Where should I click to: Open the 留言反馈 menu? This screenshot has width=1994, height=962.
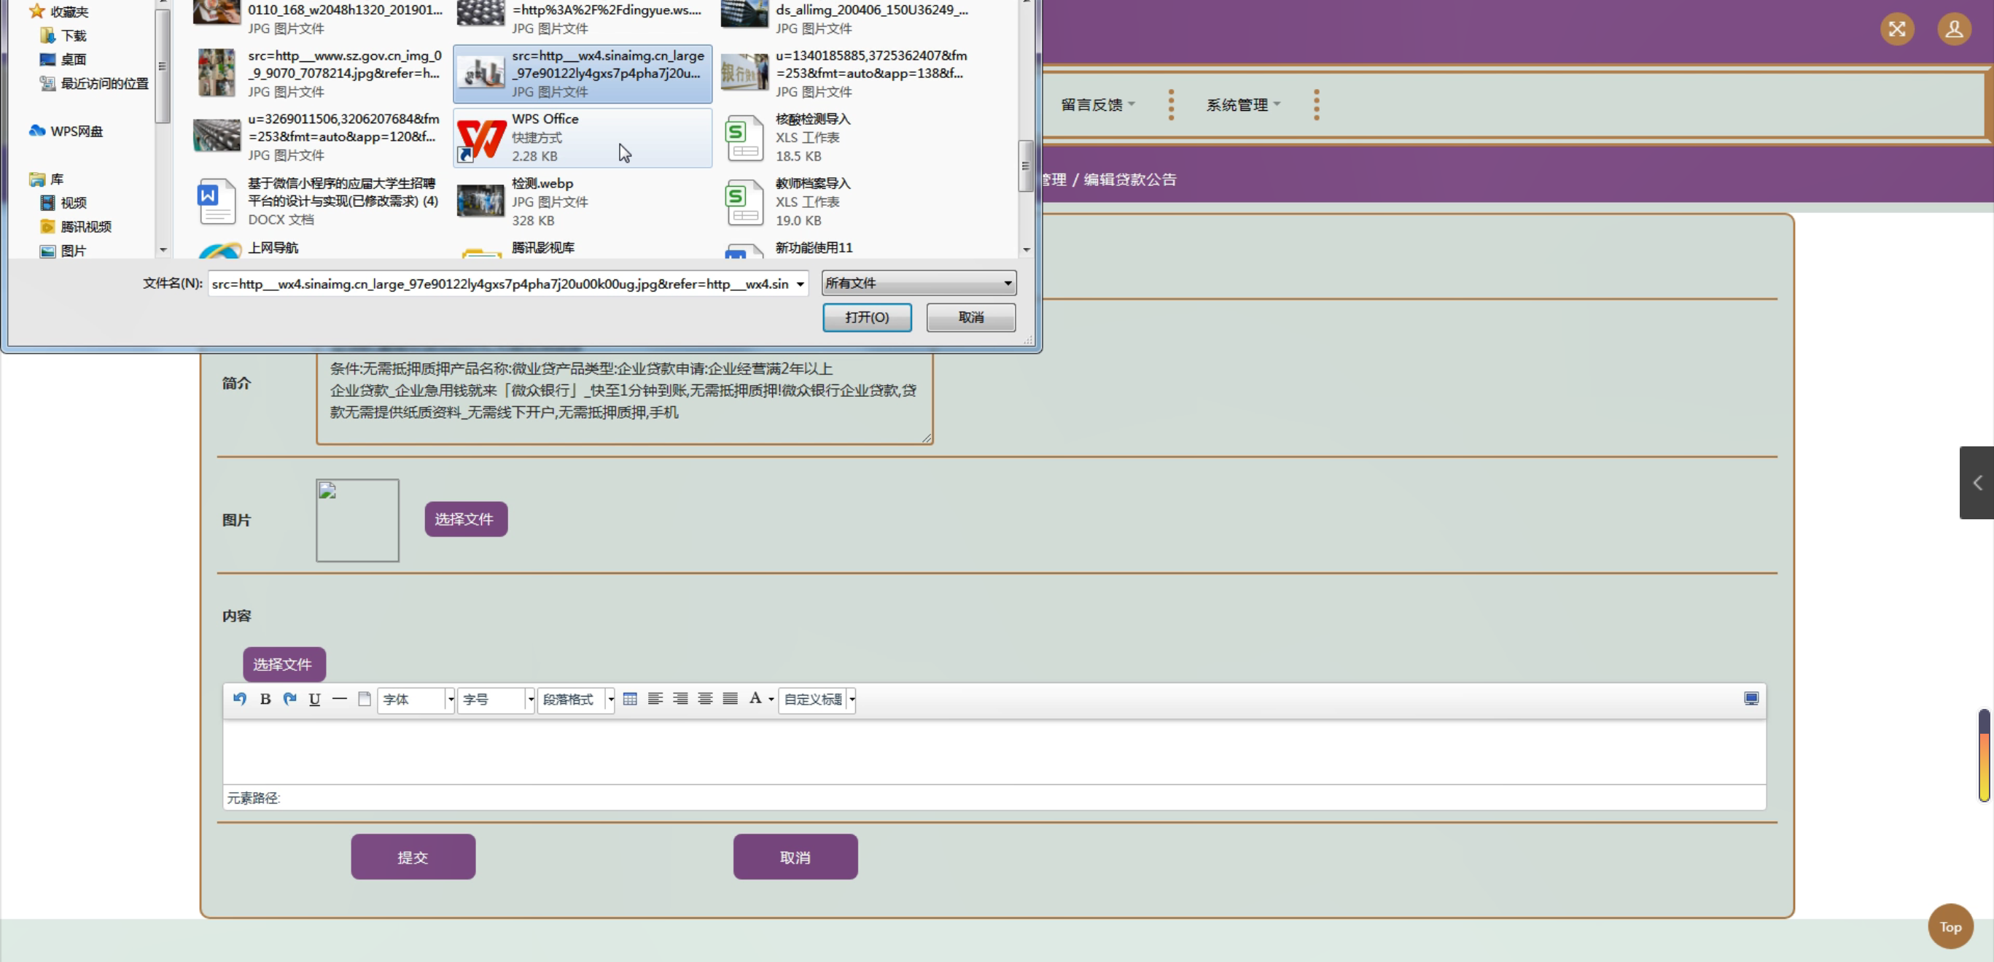pos(1097,104)
